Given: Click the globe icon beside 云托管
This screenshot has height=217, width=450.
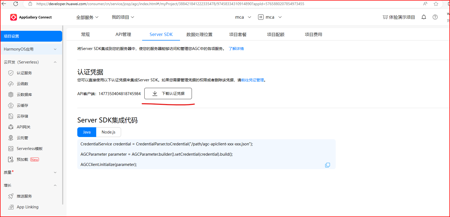Looking at the screenshot, I should click(x=11, y=138).
